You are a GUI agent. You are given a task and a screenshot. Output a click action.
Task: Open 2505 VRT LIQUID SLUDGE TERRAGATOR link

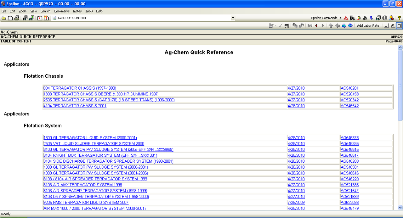coord(94,144)
